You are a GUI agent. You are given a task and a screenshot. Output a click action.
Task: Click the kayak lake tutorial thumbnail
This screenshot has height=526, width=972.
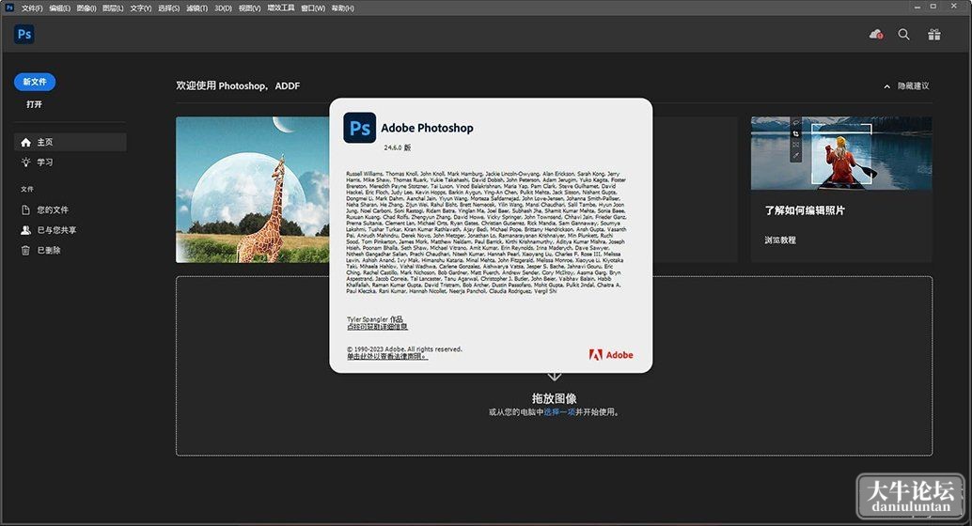pyautogui.click(x=841, y=153)
